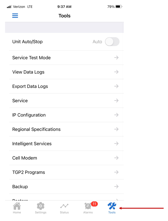Tap the Home house icon
Viewport: 168px width, 221px height.
click(x=17, y=206)
